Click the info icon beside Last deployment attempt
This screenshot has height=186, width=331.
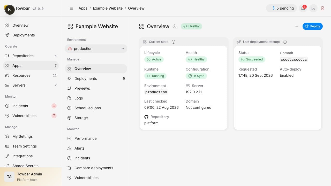[285, 42]
